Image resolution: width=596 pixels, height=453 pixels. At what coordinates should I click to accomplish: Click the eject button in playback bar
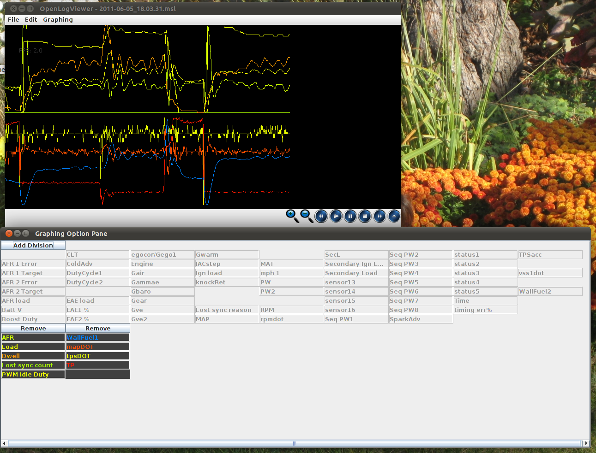(394, 216)
